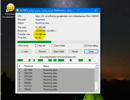Pause the download
Screen dimensions: 130x100
(x=75, y=52)
